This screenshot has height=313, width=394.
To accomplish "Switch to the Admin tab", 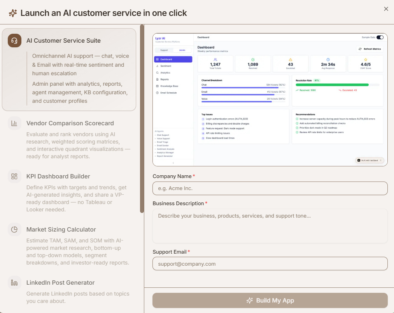I will click(182, 50).
